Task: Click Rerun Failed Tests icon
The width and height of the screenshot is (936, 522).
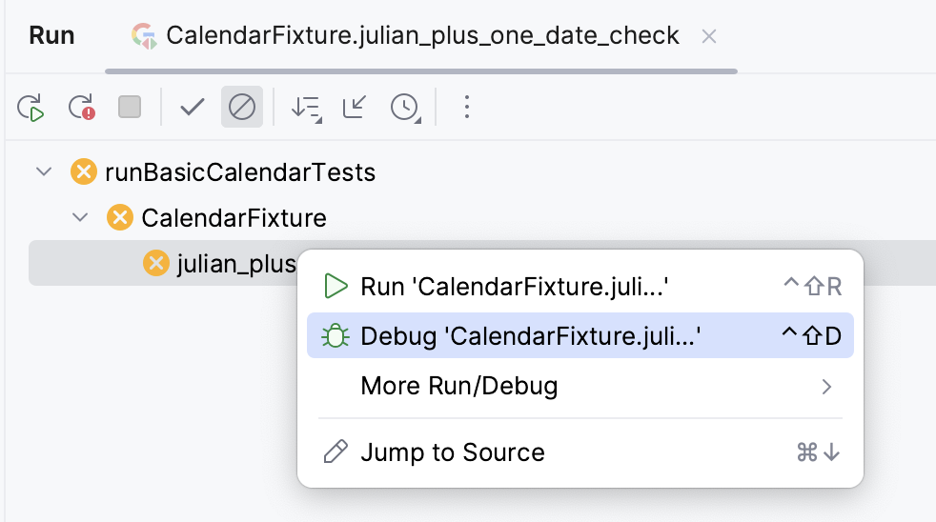Action: [x=81, y=108]
